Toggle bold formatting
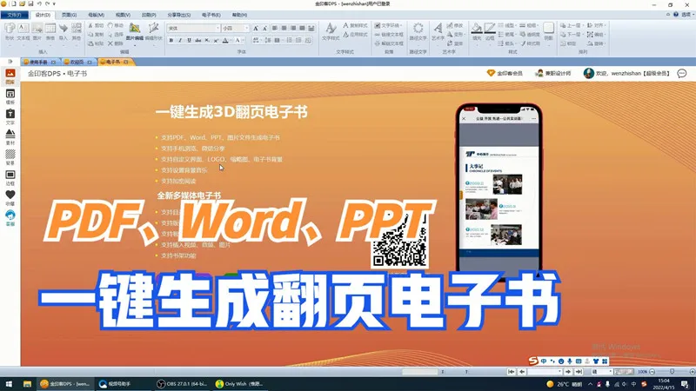Image resolution: width=696 pixels, height=391 pixels. point(171,40)
